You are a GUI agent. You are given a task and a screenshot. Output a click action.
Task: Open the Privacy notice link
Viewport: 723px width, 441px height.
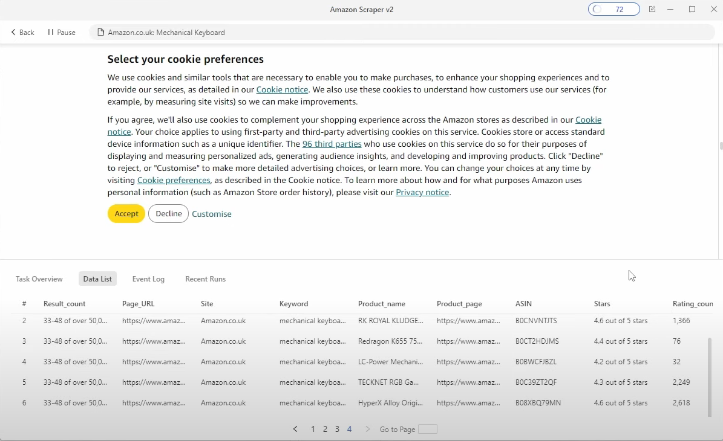(422, 193)
